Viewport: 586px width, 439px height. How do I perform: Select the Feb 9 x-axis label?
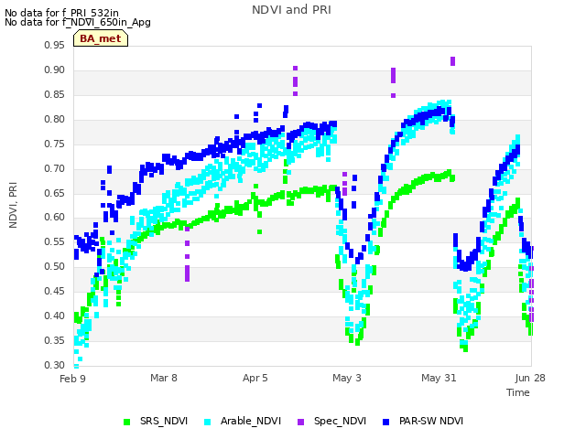pos(72,379)
